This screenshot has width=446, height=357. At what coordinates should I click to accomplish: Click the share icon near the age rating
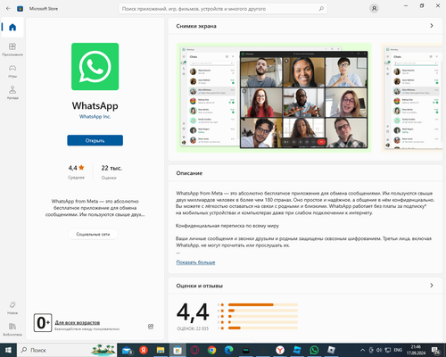[x=151, y=327]
